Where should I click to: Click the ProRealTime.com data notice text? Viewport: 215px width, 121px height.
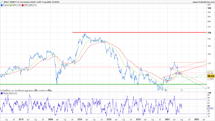coord(26,90)
